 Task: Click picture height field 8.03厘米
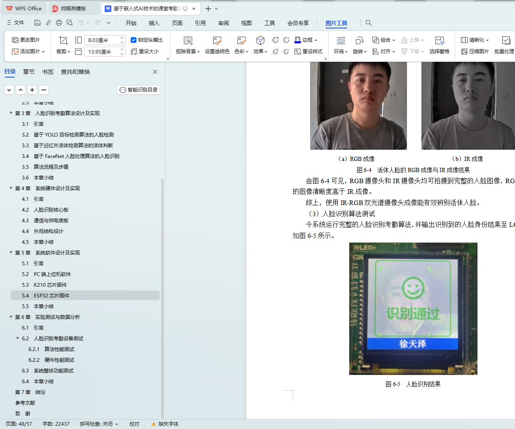[x=102, y=40]
